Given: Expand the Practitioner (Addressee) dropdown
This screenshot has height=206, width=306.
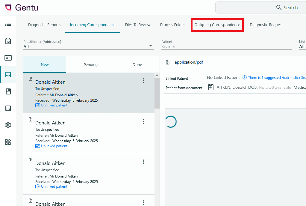Looking at the screenshot, I should coord(89,46).
